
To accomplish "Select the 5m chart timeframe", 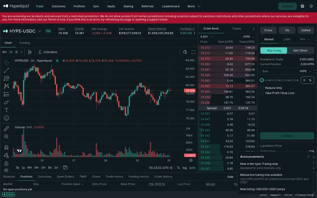I will (4, 52).
